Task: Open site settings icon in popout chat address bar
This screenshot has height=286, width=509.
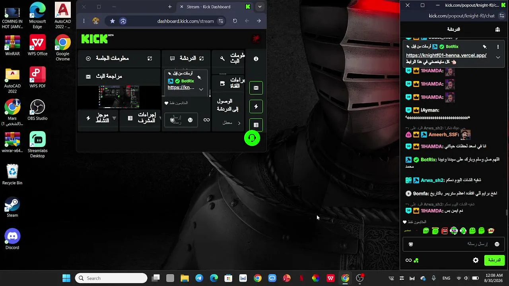Action: point(502,16)
